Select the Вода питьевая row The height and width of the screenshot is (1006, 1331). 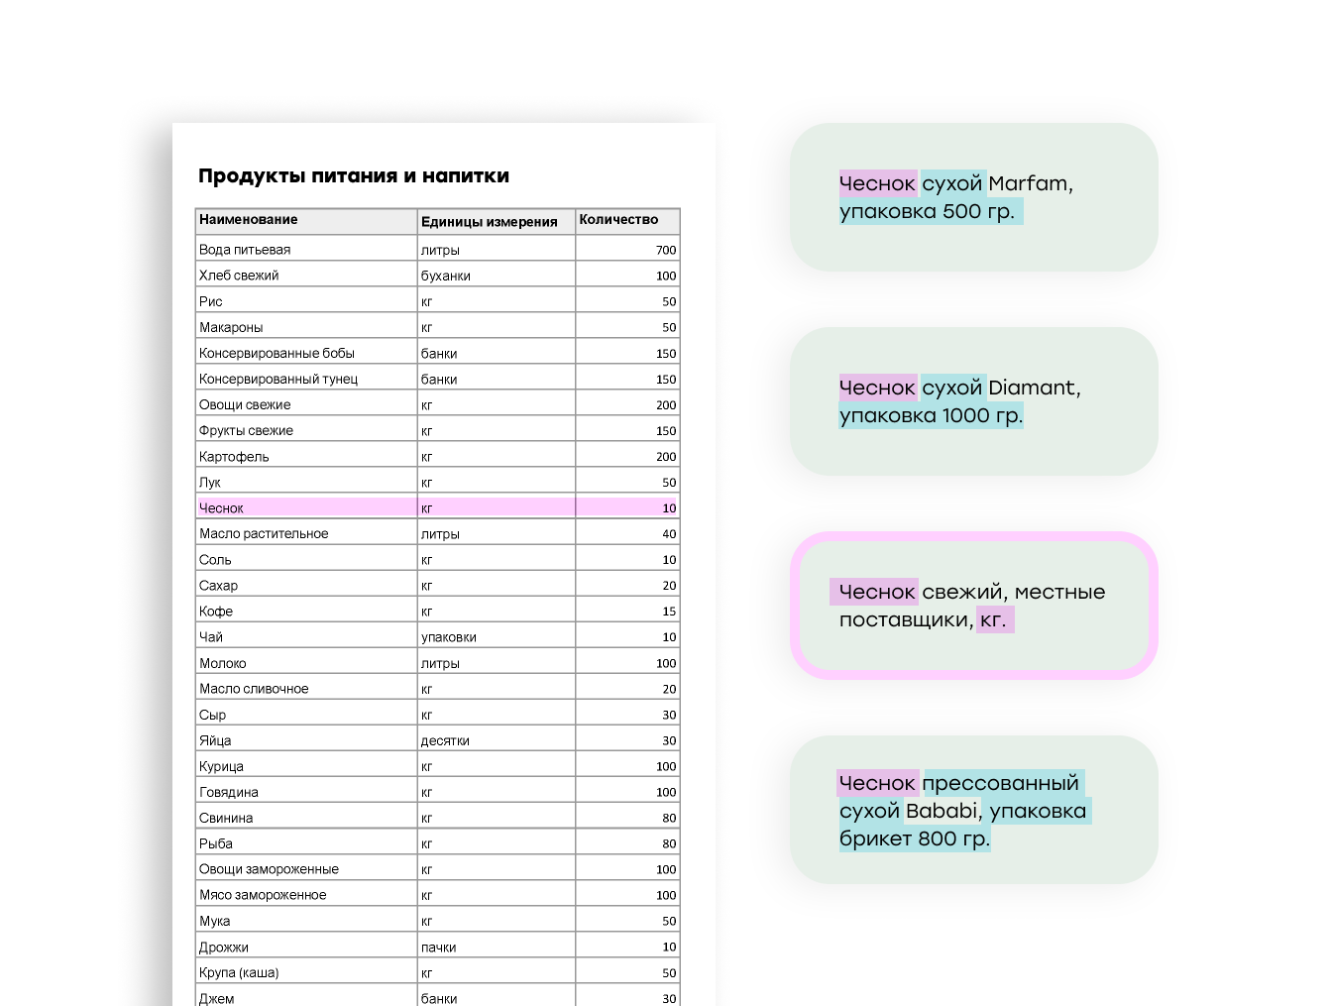(x=438, y=249)
